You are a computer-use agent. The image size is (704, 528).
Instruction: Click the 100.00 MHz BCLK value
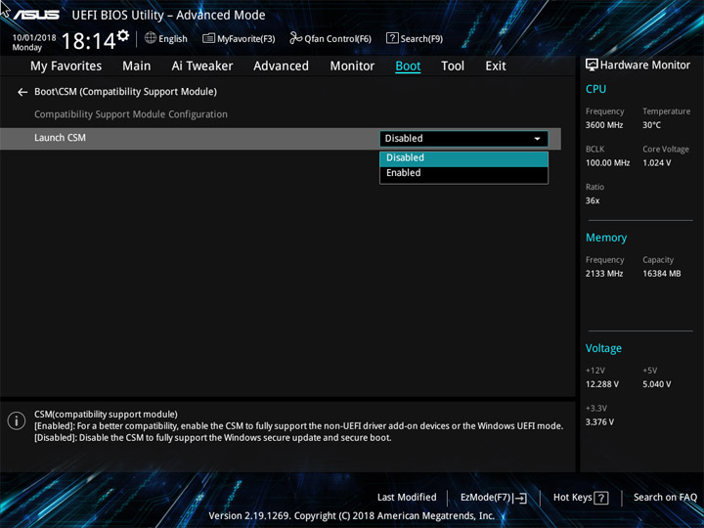tap(607, 162)
